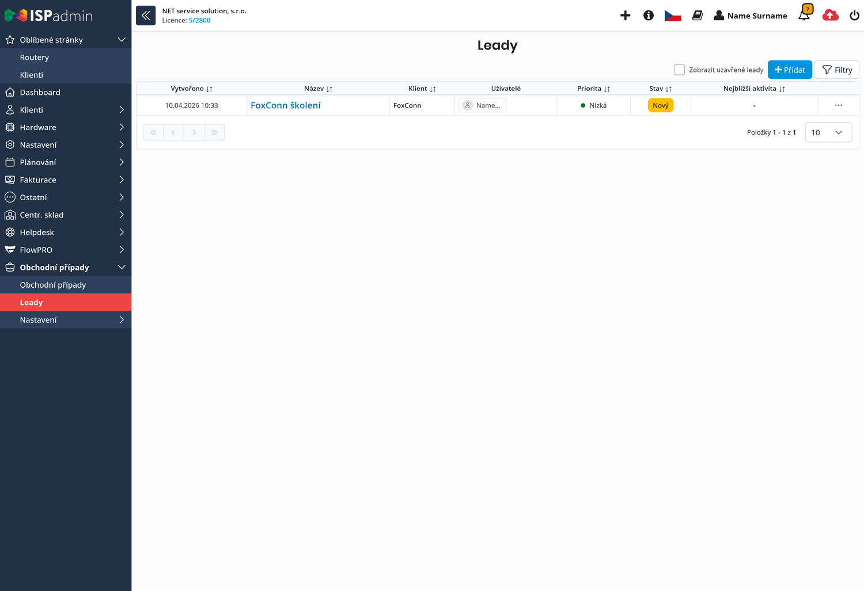Expand the Fakturace sidebar section
The height and width of the screenshot is (591, 864).
point(66,180)
